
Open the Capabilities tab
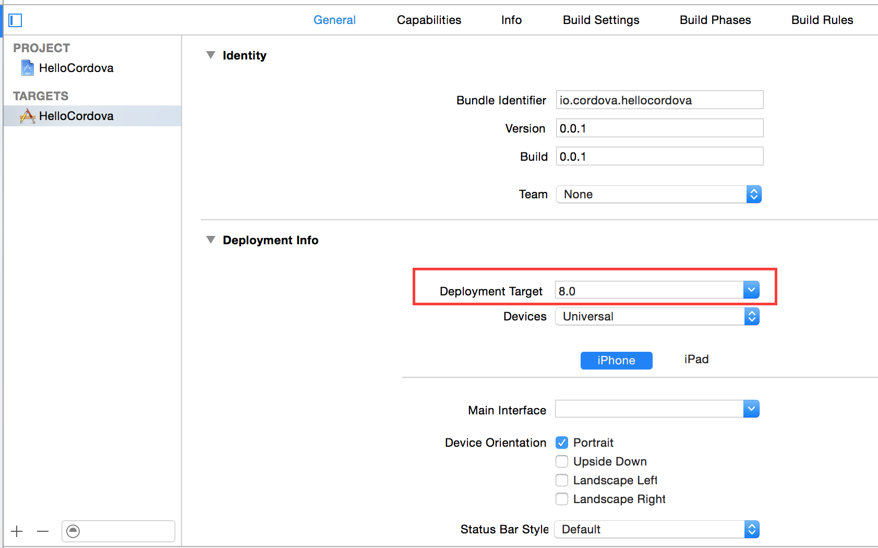429,20
